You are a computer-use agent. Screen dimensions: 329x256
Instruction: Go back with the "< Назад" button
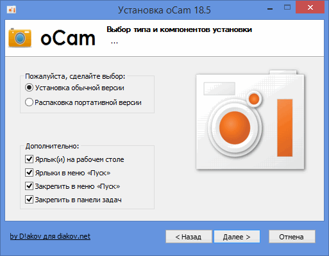(189, 237)
